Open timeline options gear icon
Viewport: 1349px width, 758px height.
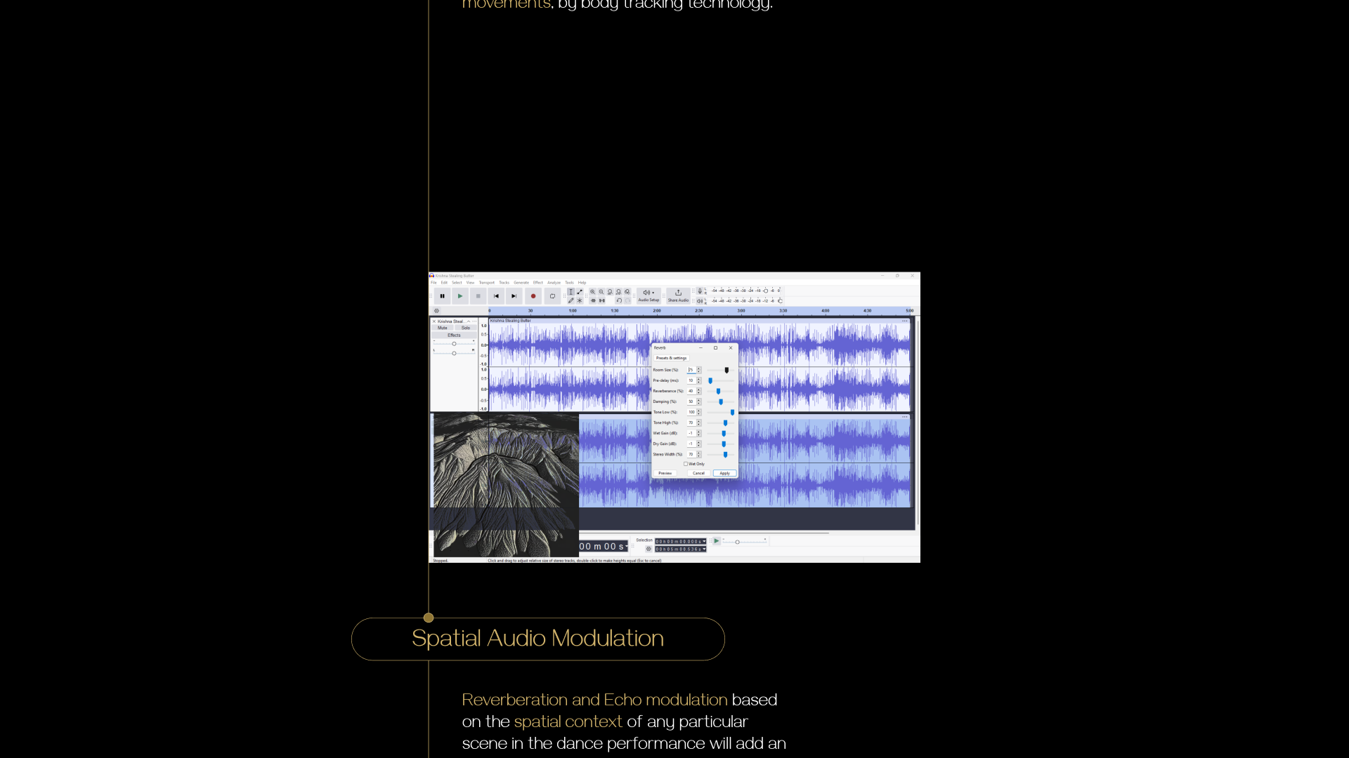click(x=436, y=311)
